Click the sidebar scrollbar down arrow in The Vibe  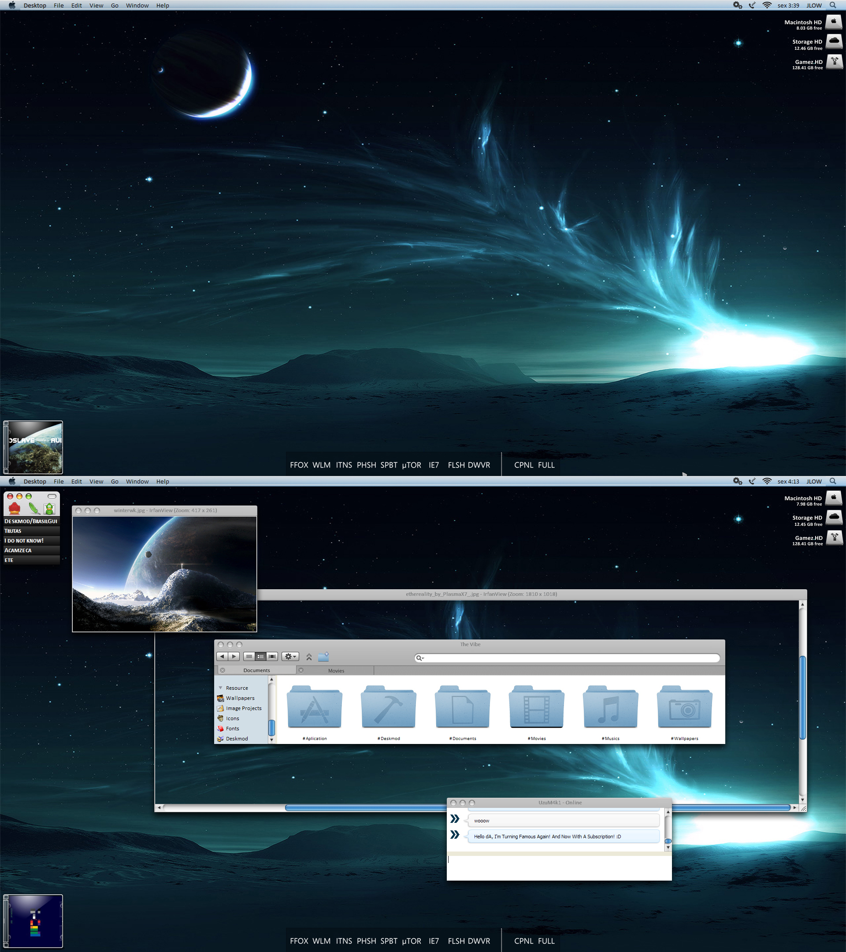point(271,740)
